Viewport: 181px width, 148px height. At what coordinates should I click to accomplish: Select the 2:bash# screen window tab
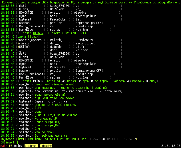46,146
